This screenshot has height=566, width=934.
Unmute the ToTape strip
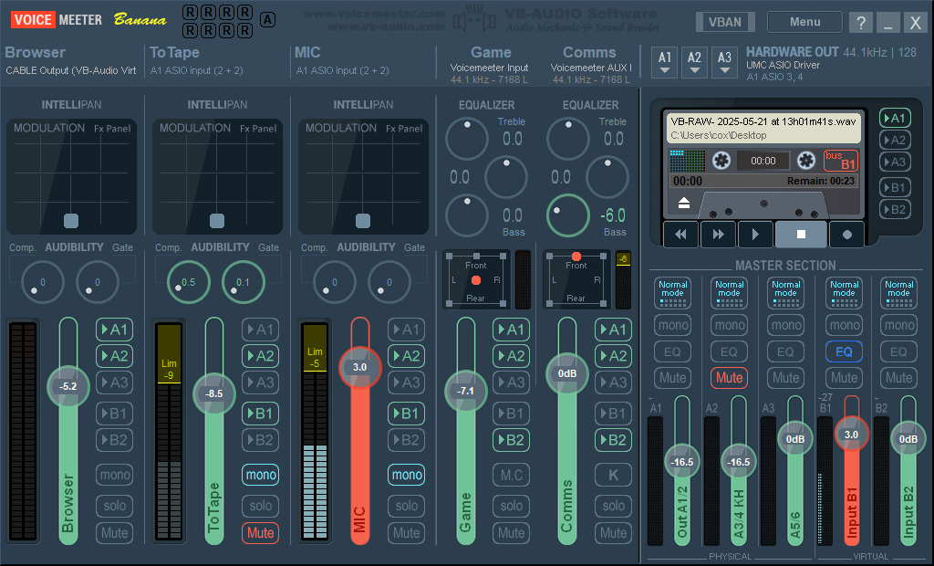point(260,532)
